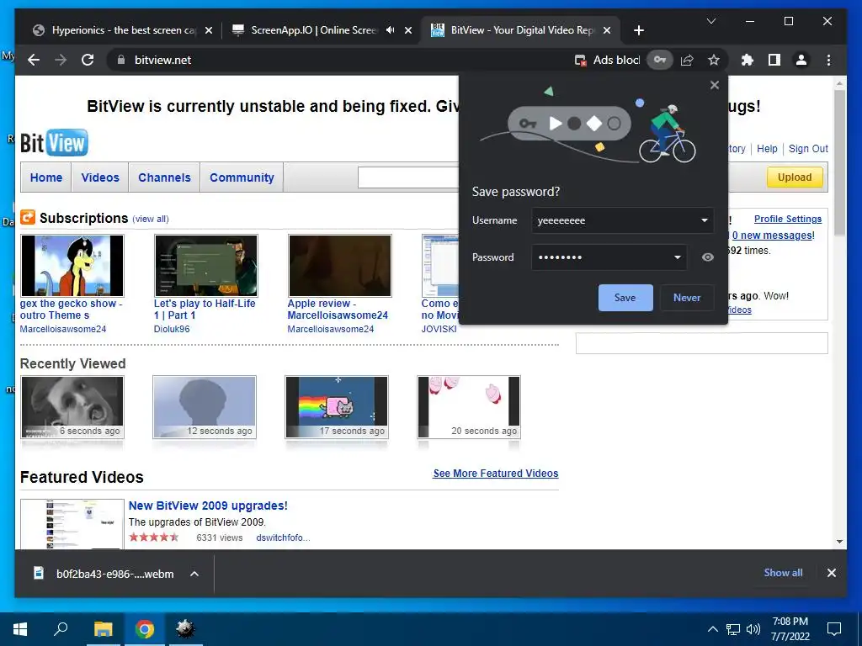
Task: Open Let's play to Half-Life thumbnail
Action: point(206,266)
